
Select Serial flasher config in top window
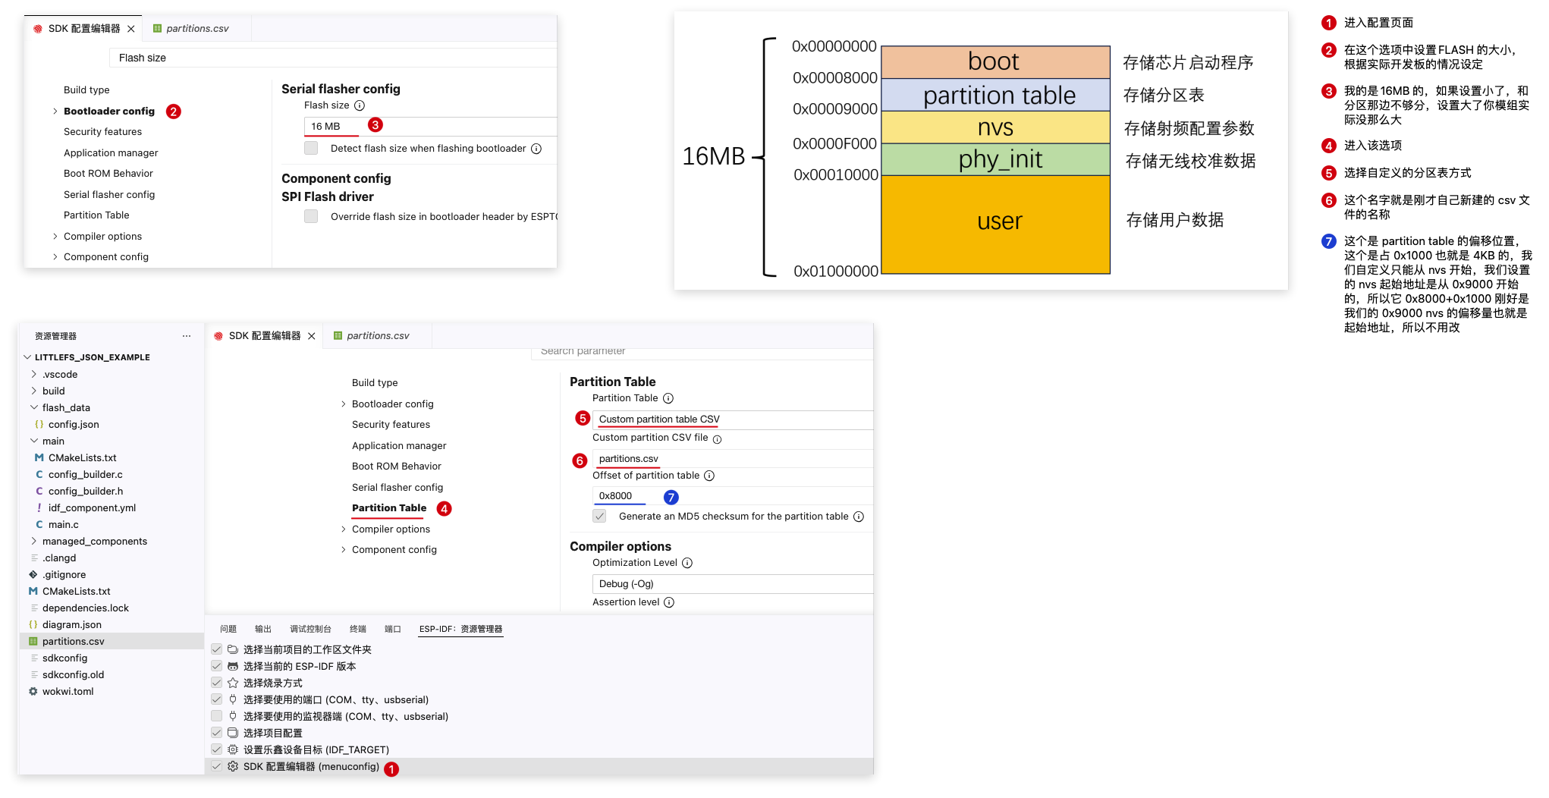tap(109, 195)
